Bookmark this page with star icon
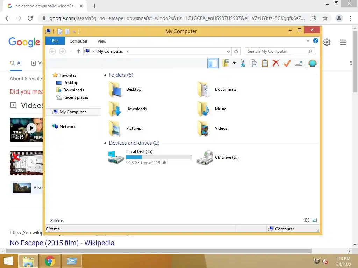358x268 pixels. coord(325,18)
